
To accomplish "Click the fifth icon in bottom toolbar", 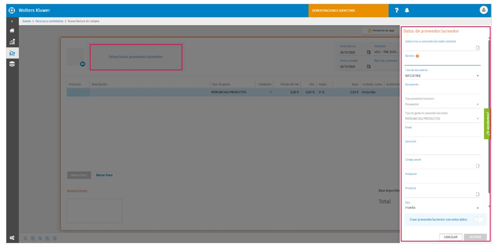I will tap(55, 238).
